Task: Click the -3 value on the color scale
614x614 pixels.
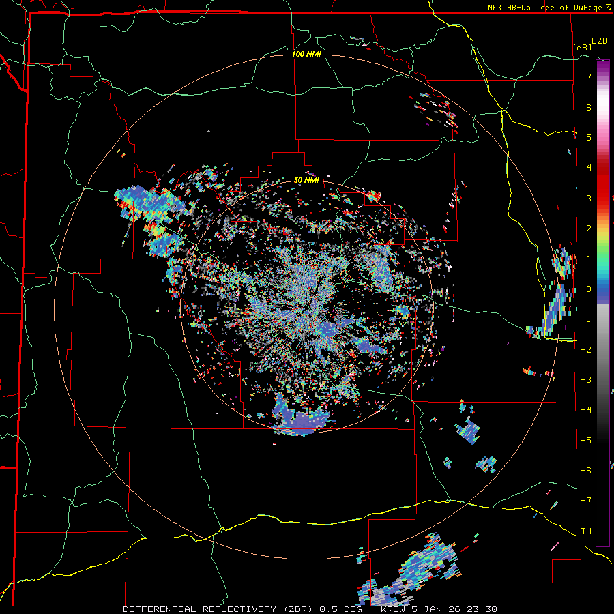Action: [x=586, y=379]
